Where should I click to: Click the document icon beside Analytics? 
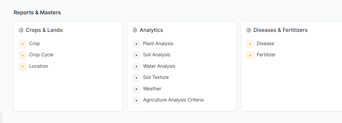135,30
